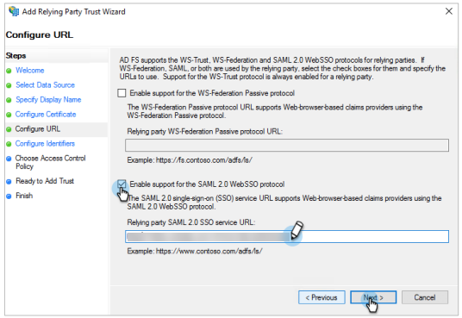Click the green bullet beside Configure Identifiers
Image resolution: width=462 pixels, height=318 pixels.
[x=9, y=144]
